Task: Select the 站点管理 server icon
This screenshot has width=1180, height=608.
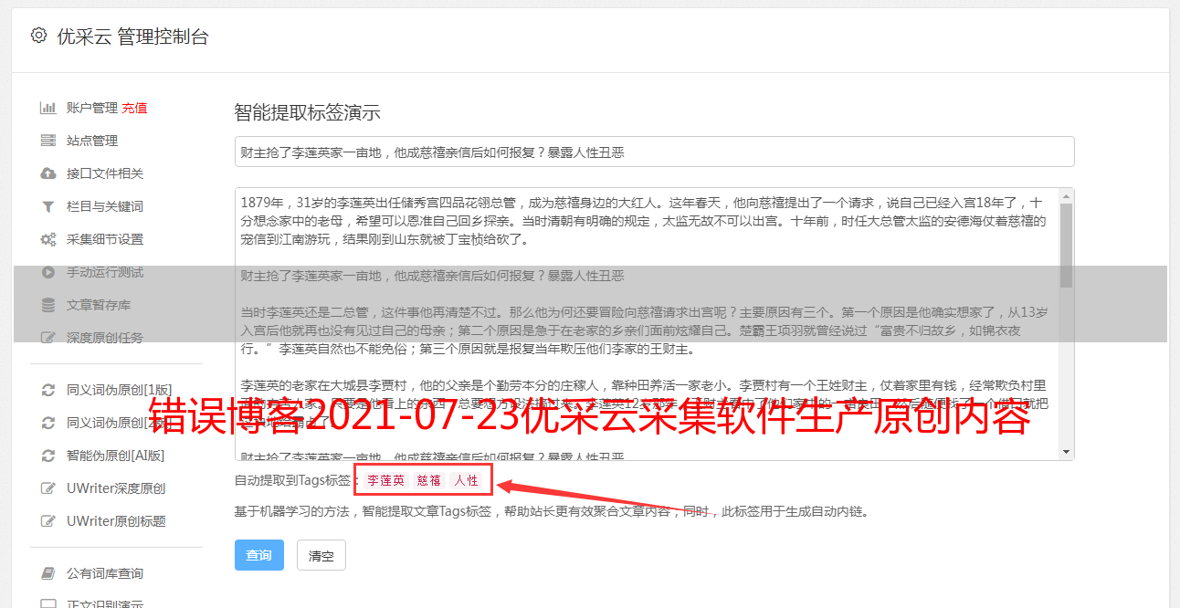Action: [48, 141]
